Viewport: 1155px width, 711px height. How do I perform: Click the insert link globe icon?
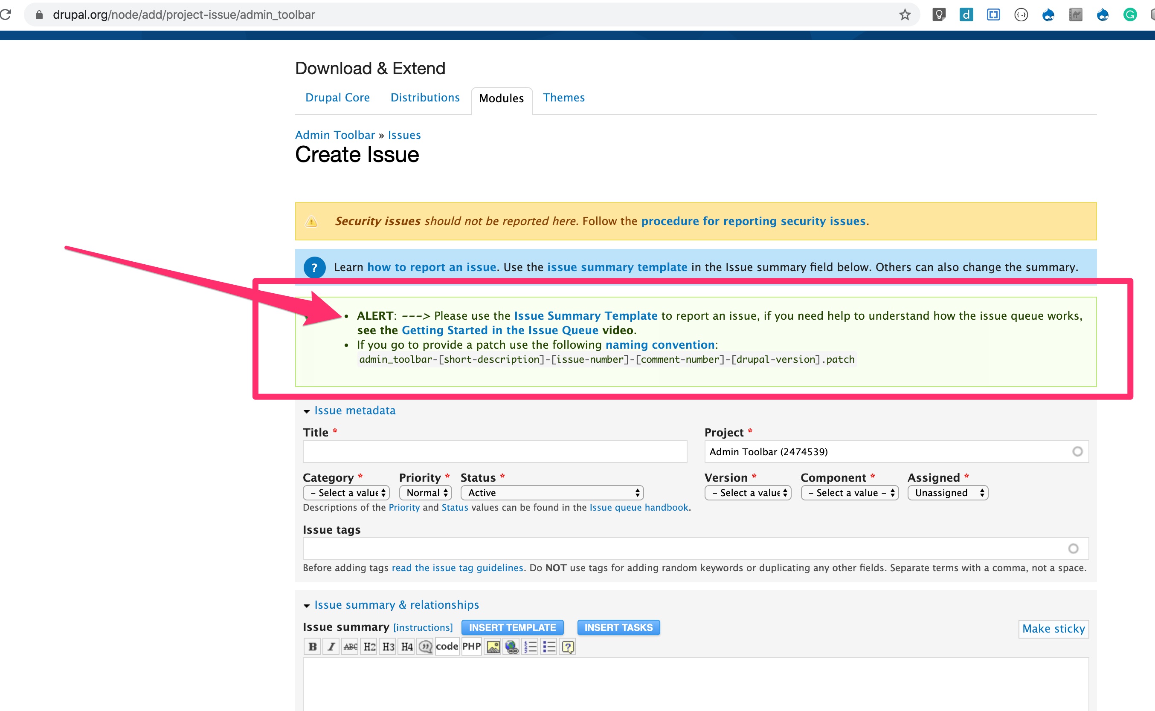coord(511,647)
